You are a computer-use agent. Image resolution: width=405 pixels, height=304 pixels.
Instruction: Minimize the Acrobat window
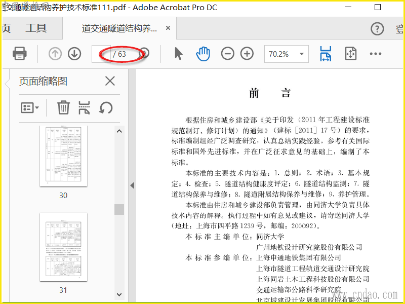tap(348, 7)
